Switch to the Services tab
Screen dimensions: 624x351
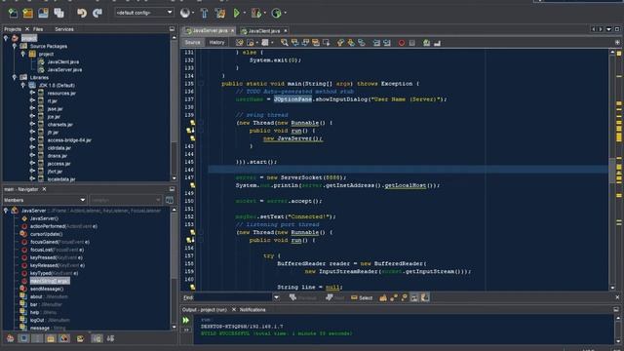click(64, 29)
